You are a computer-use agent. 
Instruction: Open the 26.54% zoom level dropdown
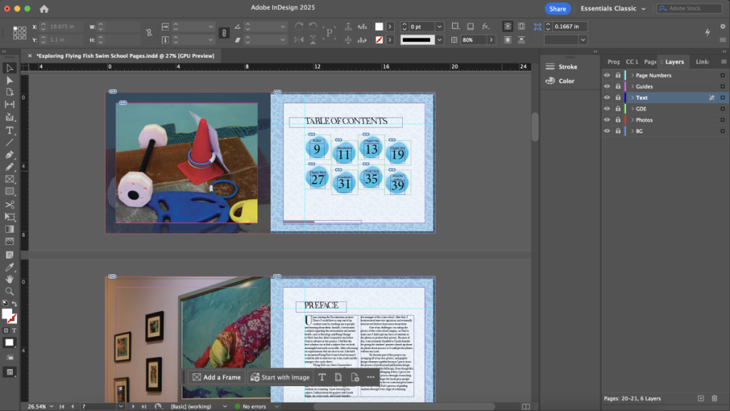click(x=51, y=406)
